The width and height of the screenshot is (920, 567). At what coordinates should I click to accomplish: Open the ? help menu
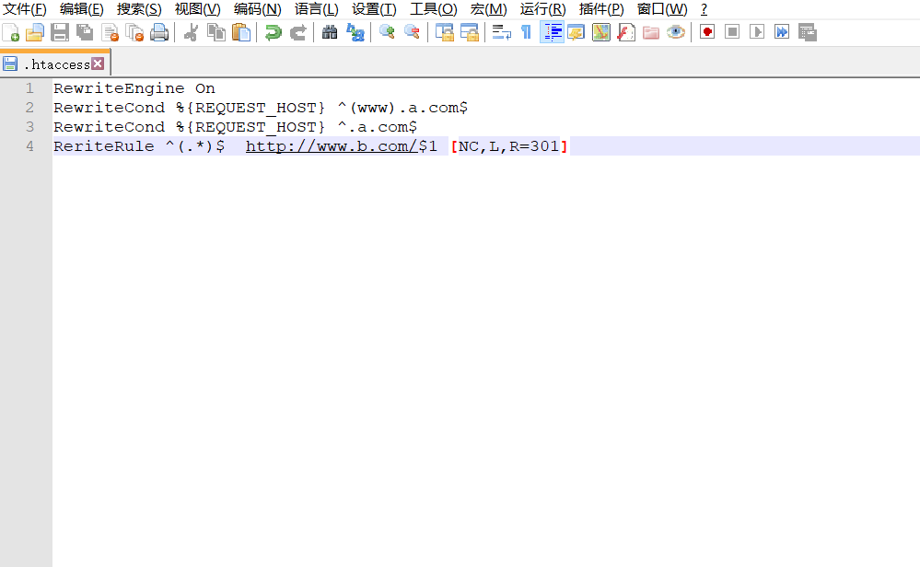705,9
